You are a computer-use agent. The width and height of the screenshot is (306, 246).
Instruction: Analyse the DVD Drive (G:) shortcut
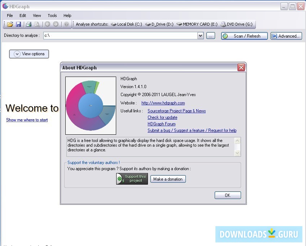pos(236,24)
